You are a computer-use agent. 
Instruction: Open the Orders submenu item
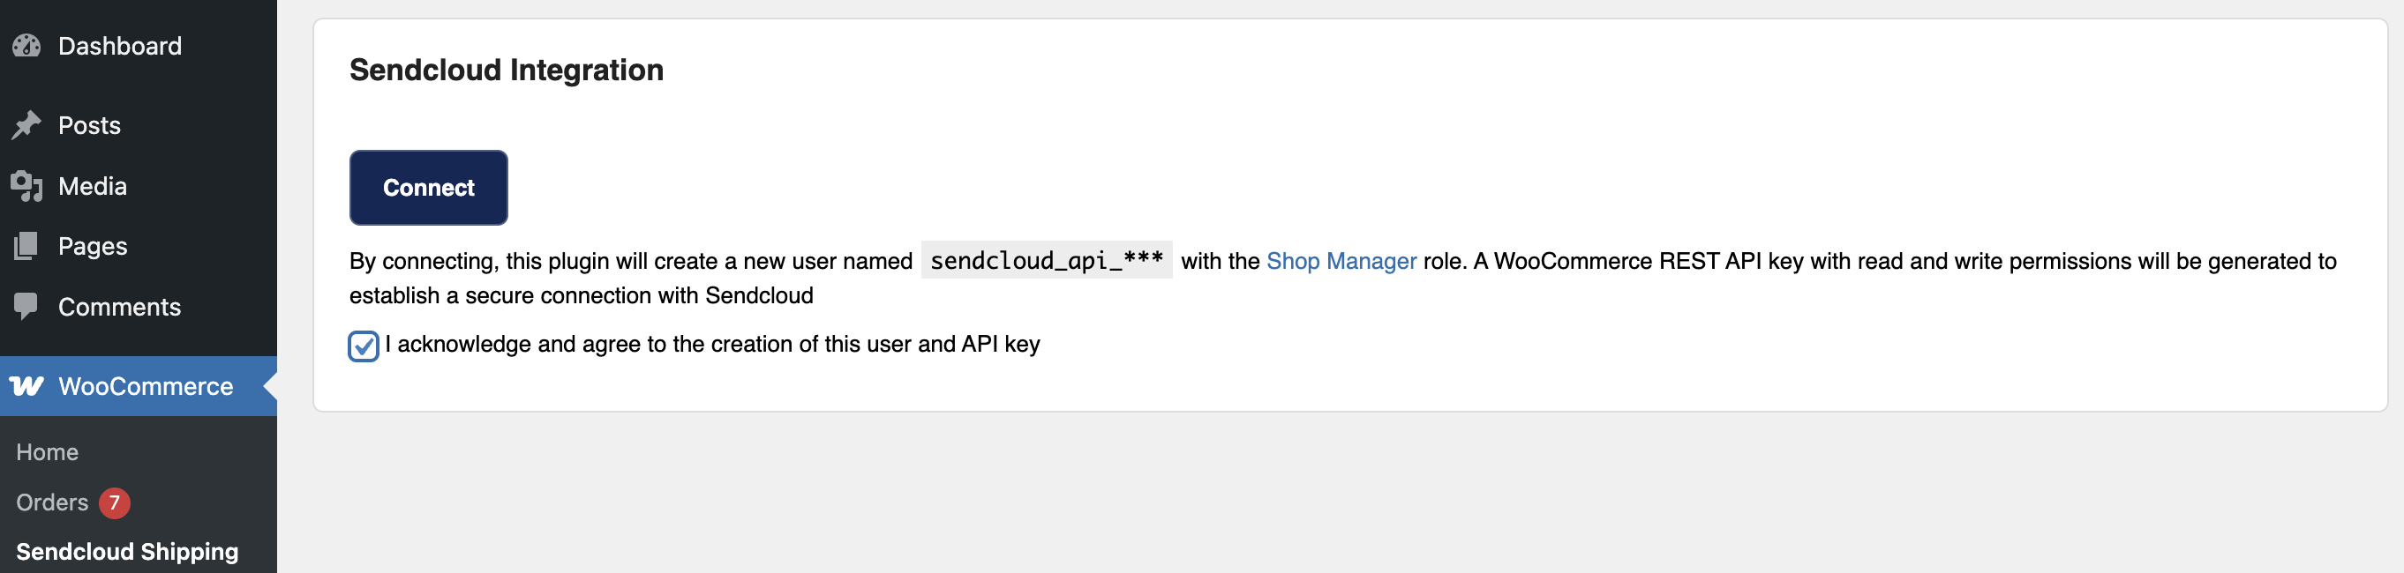(x=52, y=502)
